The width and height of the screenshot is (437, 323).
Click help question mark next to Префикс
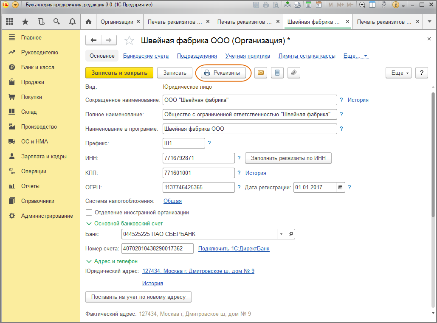click(x=209, y=143)
